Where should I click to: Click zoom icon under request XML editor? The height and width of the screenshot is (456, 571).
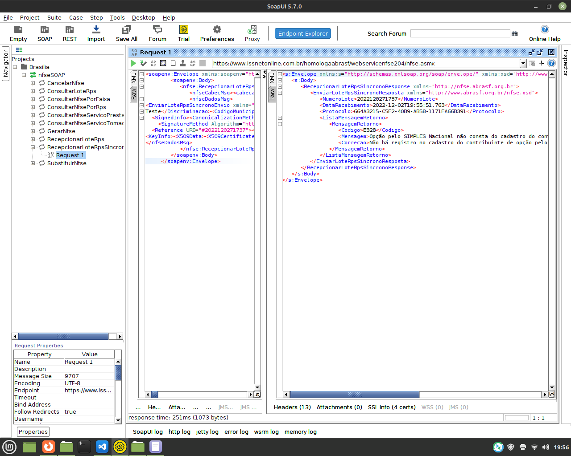(x=257, y=395)
